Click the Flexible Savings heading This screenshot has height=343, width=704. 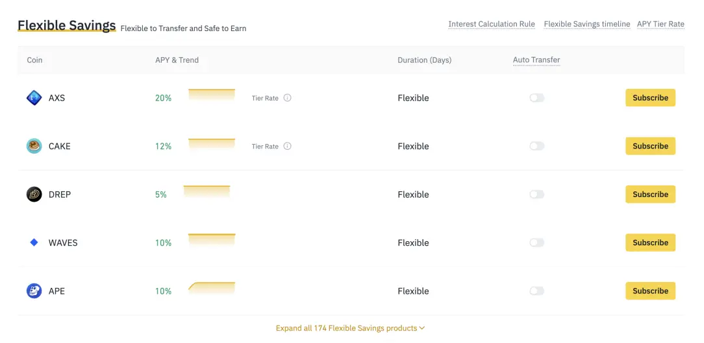pos(66,25)
